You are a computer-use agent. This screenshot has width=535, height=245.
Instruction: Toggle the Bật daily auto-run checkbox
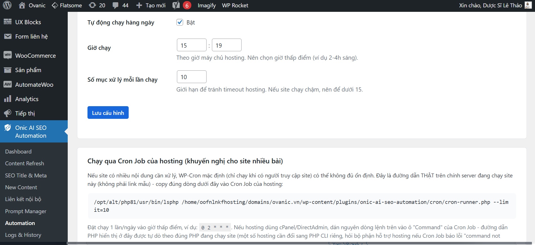pos(180,22)
